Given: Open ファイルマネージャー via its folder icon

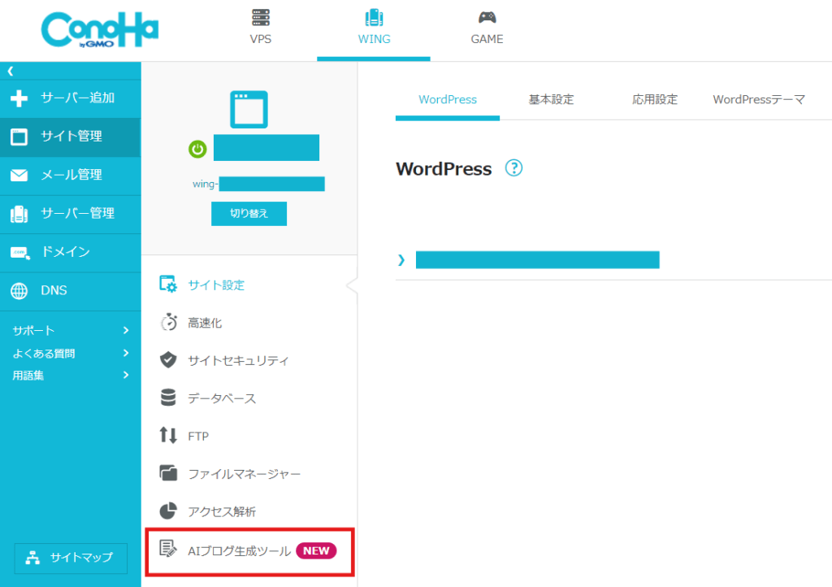Looking at the screenshot, I should (x=168, y=473).
